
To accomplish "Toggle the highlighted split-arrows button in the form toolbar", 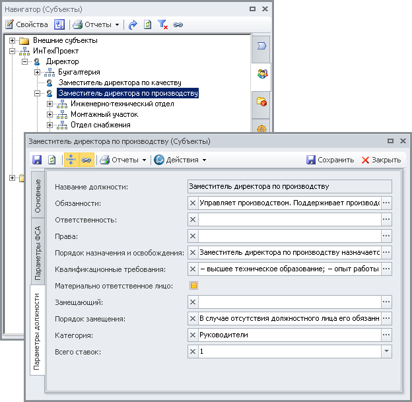I will click(71, 160).
